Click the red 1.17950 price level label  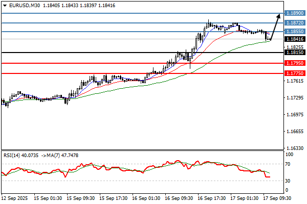tap(295, 63)
